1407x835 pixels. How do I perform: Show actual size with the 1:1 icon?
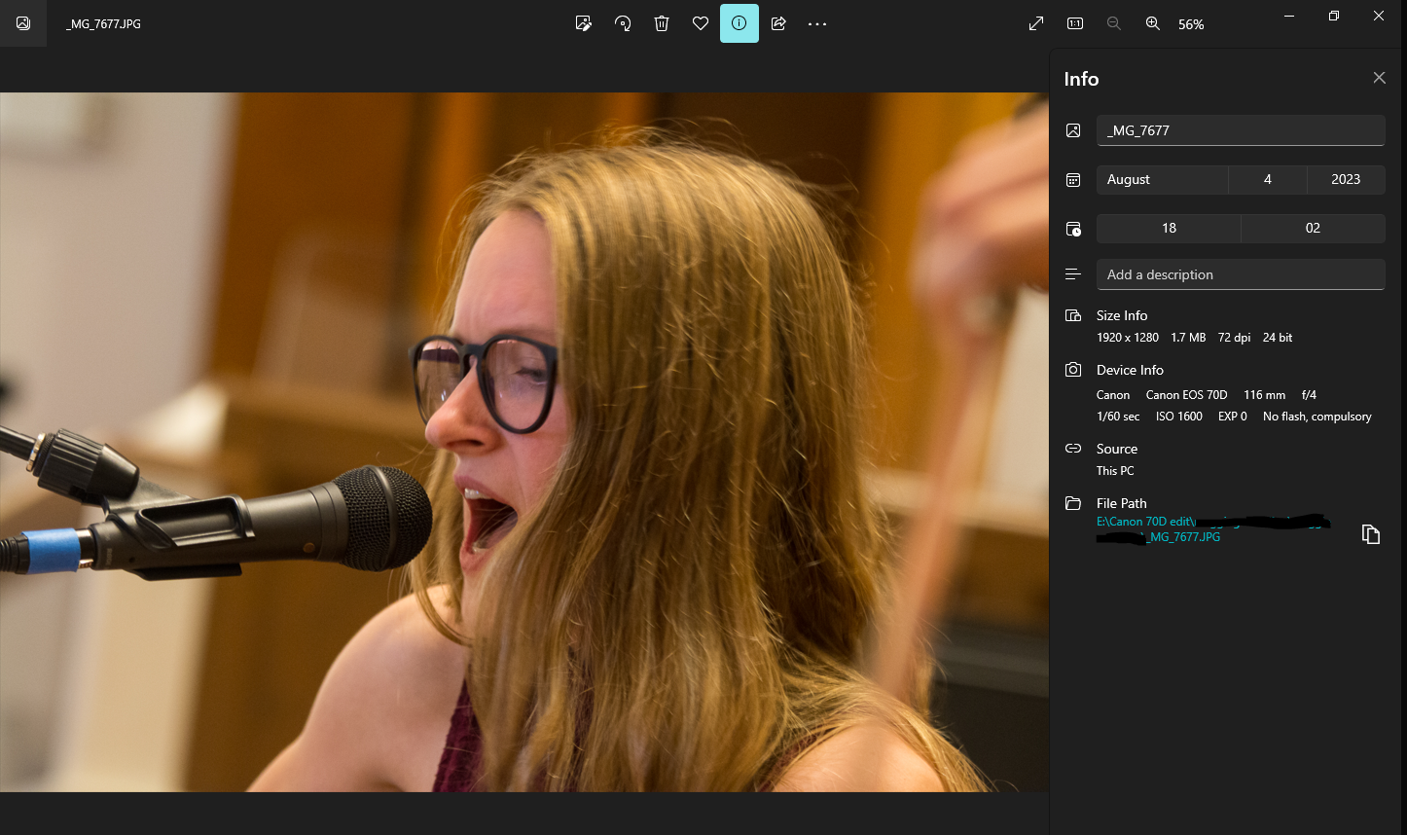click(1075, 23)
